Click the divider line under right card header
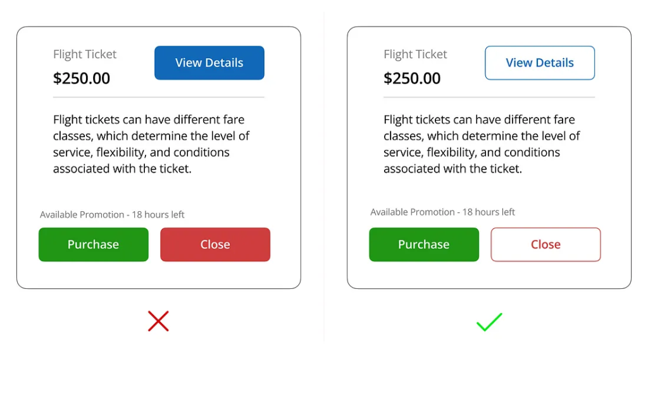Screen dimensions: 648x416 coord(489,97)
